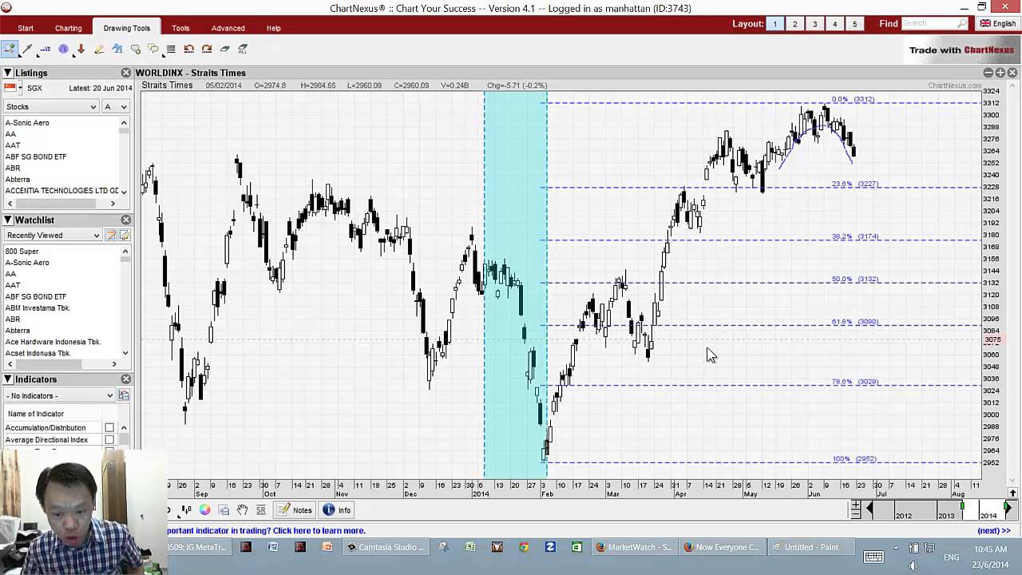Switch to layout 1
This screenshot has height=575, width=1022.
pyautogui.click(x=774, y=24)
